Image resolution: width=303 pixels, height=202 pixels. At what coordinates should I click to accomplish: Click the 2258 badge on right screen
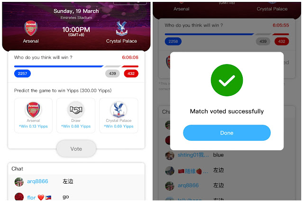[173, 41]
